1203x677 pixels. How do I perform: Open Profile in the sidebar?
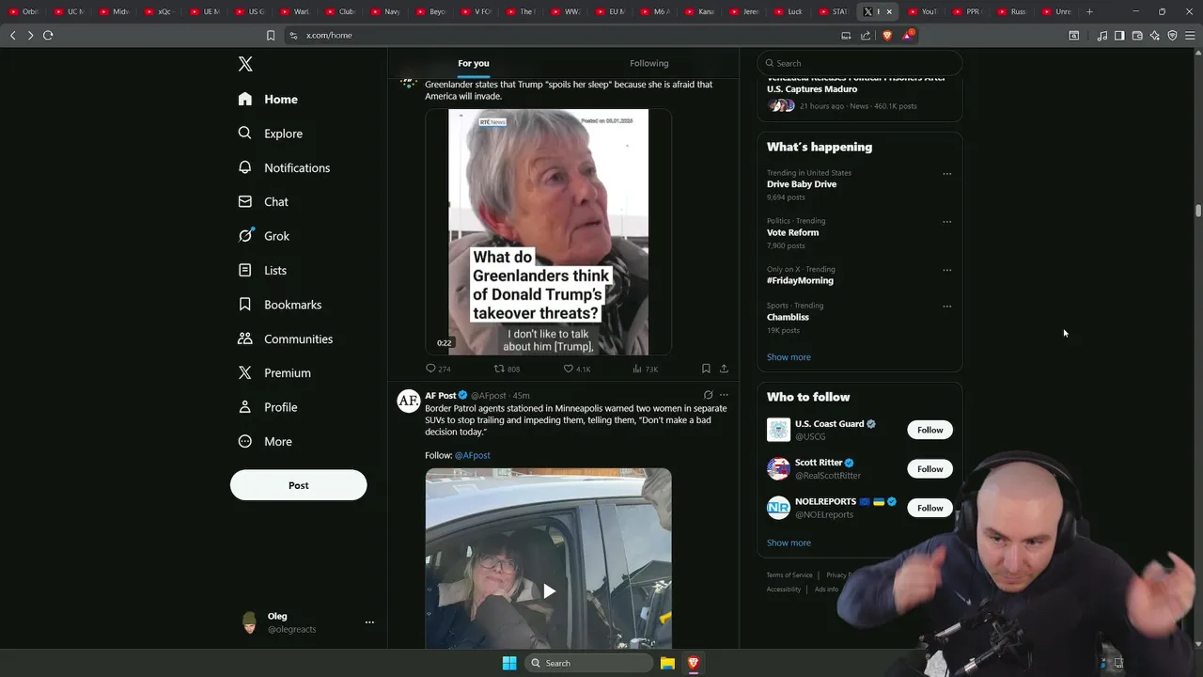268,407
